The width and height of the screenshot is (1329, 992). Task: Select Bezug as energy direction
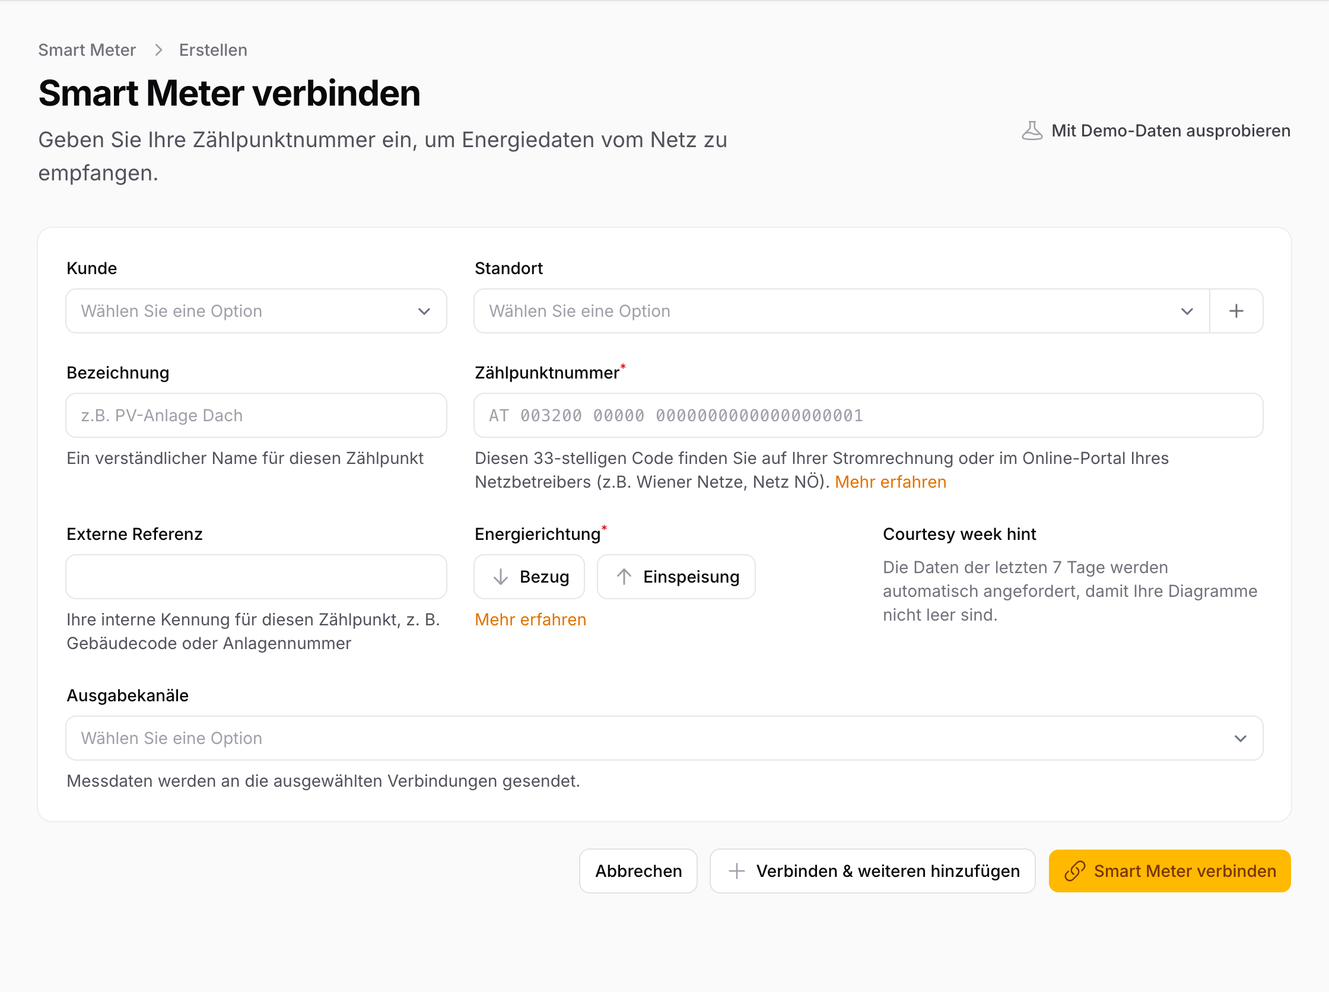(529, 577)
